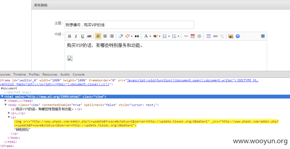The width and height of the screenshot is (290, 149).
Task: Open the highlight color dropdown arrow
Action: [x=160, y=36]
